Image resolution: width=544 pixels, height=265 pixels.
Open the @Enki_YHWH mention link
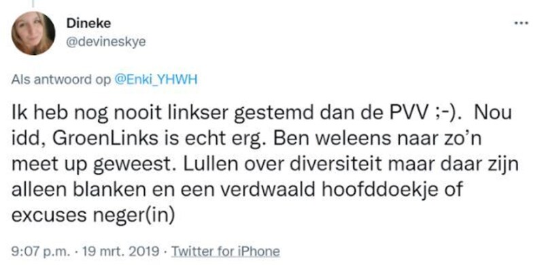[x=156, y=79]
